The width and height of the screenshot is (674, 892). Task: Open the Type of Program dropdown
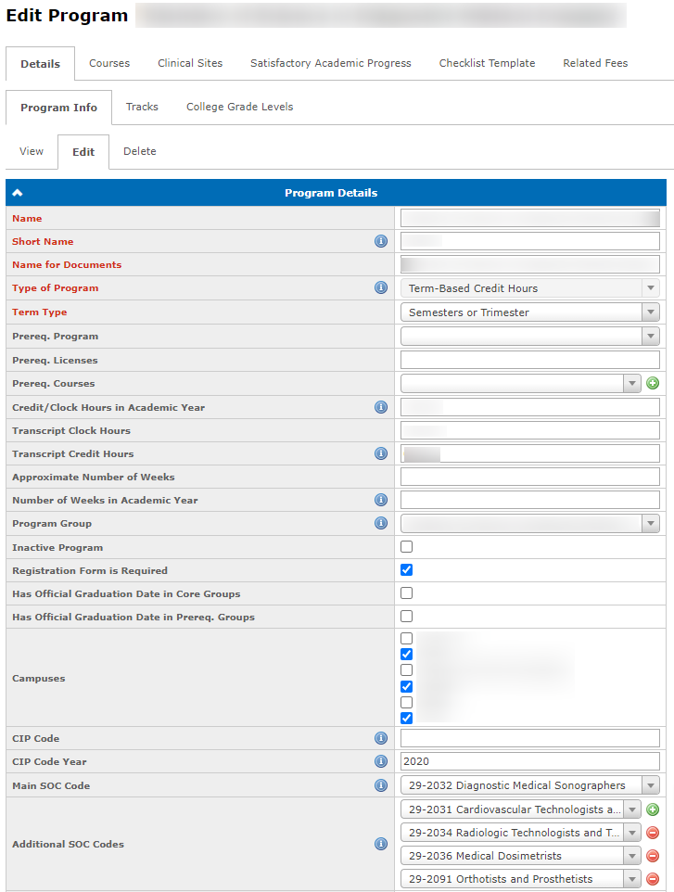click(x=530, y=288)
